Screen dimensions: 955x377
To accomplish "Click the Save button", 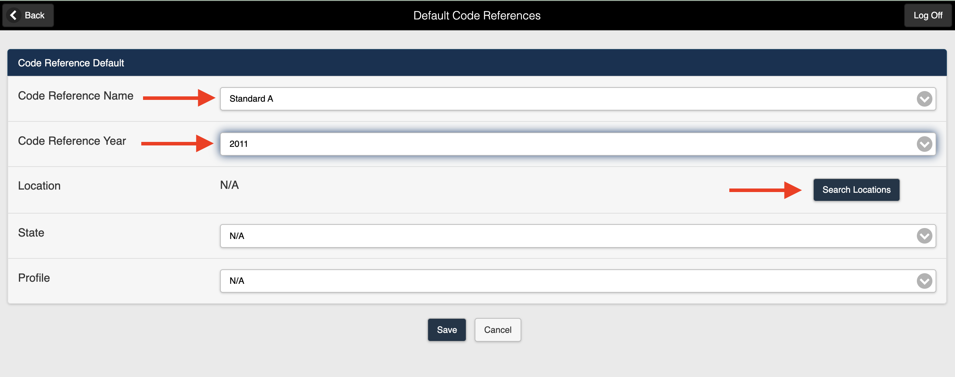I will click(x=446, y=330).
